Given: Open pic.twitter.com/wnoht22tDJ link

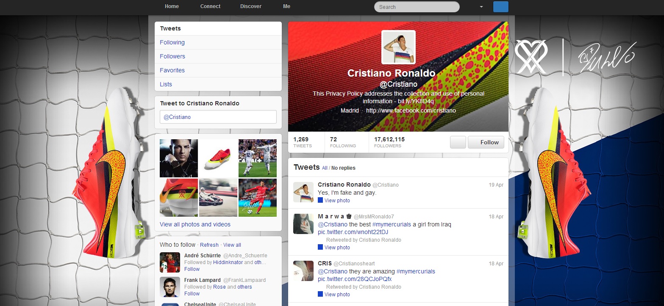Looking at the screenshot, I should tap(353, 232).
